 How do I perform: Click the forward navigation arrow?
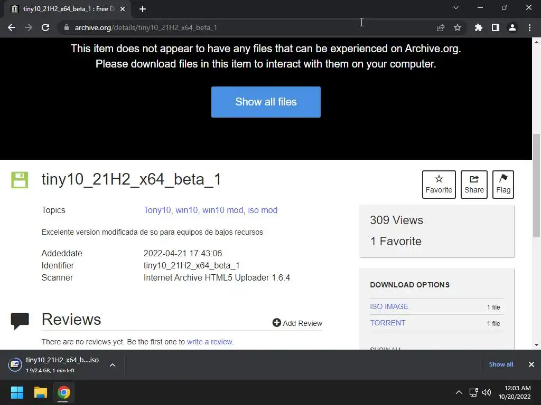(x=29, y=27)
